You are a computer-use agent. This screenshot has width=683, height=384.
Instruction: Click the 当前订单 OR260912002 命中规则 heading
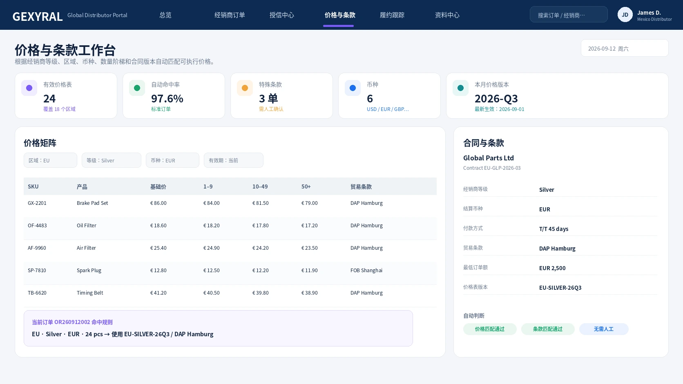[x=72, y=322]
